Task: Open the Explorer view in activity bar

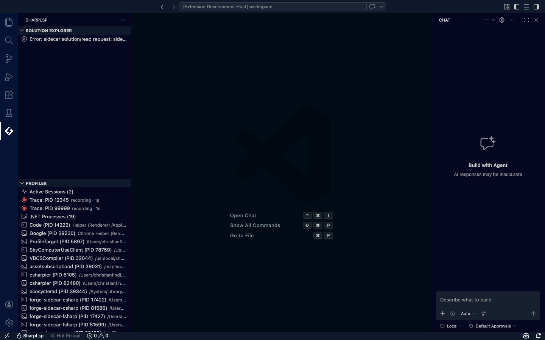Action: coord(9,22)
